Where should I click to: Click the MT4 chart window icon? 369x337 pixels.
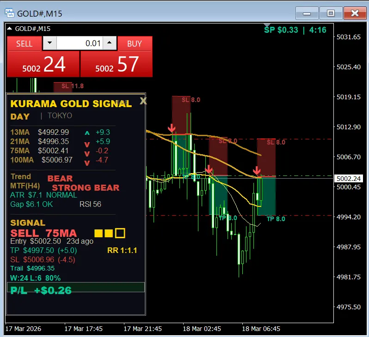[9, 13]
